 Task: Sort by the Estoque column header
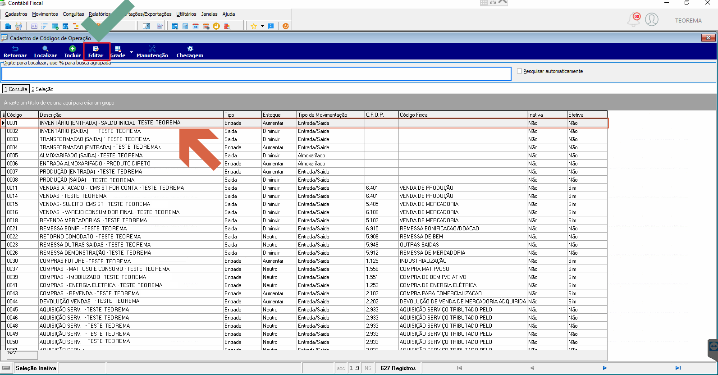point(279,114)
